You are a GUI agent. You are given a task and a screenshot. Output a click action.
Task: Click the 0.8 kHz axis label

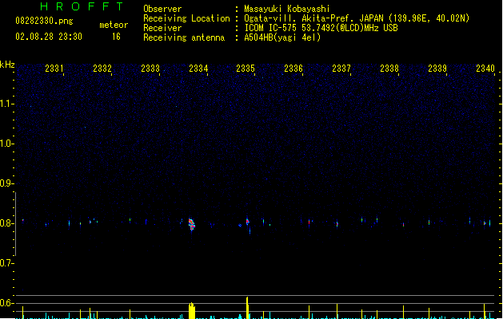click(x=6, y=223)
